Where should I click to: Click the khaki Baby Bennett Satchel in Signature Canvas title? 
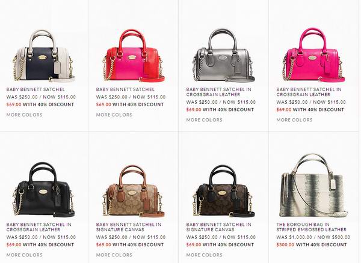coord(129,227)
